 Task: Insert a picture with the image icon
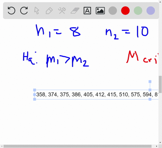[x=100, y=11]
